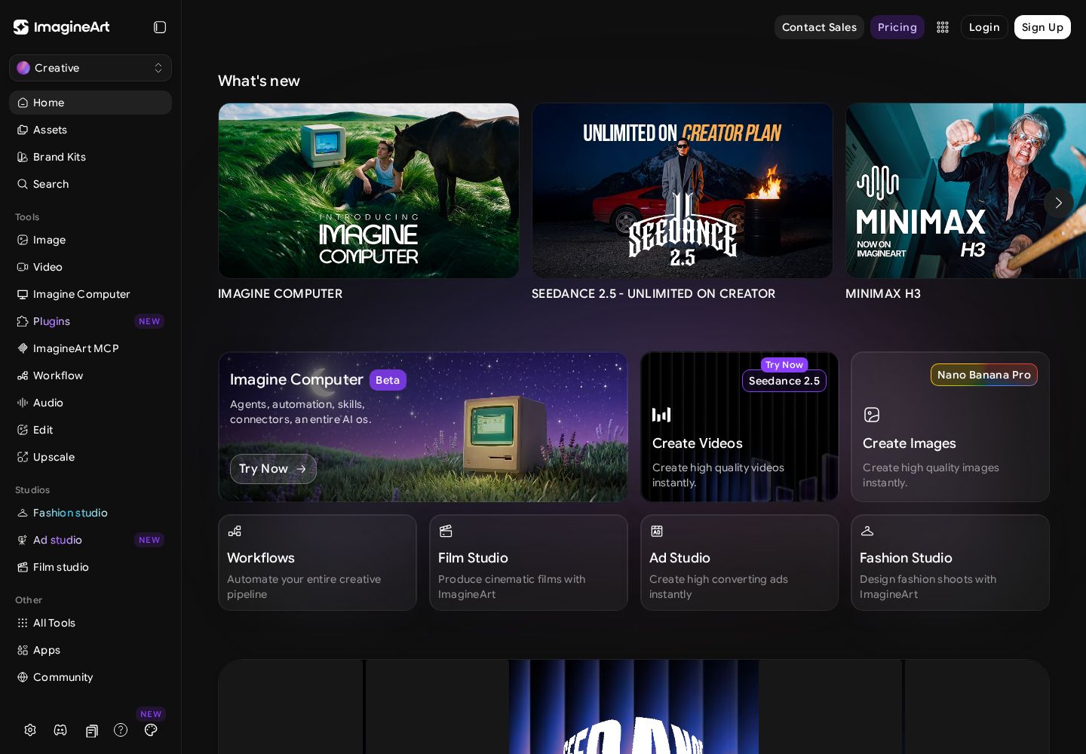Click the IMAGINE COMPUTER caption text
This screenshot has width=1086, height=754.
[281, 293]
